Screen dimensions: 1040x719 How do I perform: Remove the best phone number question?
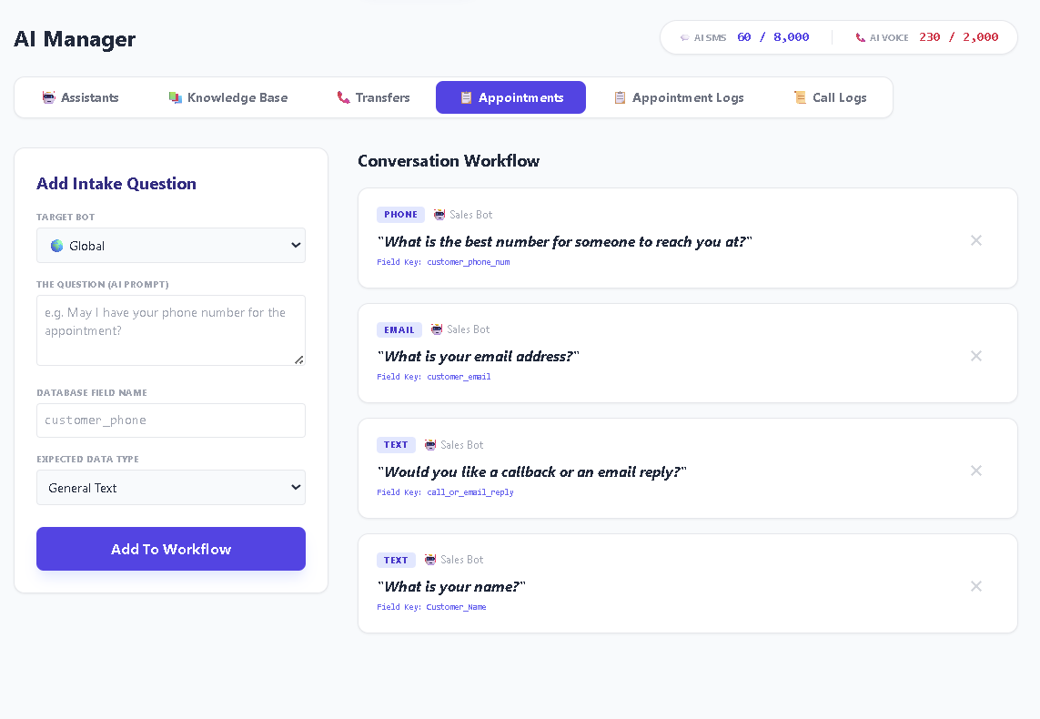click(x=976, y=240)
